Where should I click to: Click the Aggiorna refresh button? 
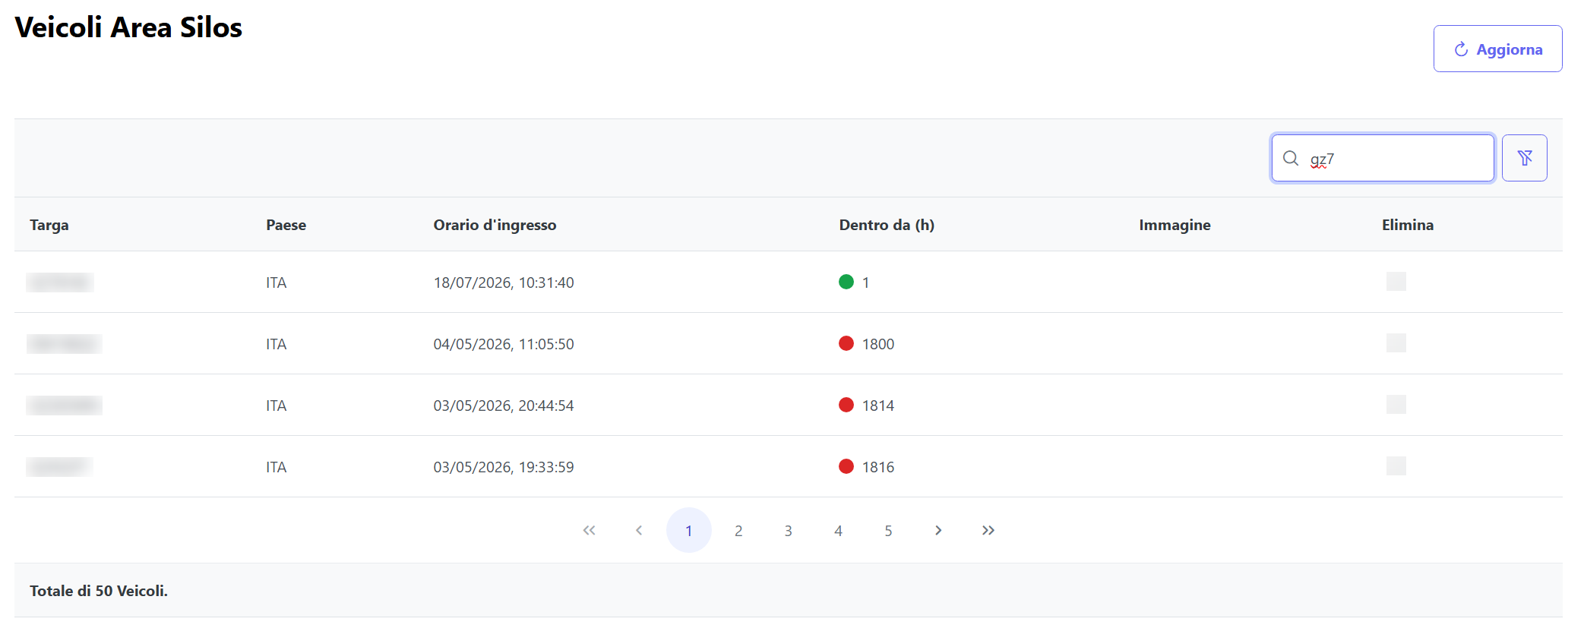1497,49
